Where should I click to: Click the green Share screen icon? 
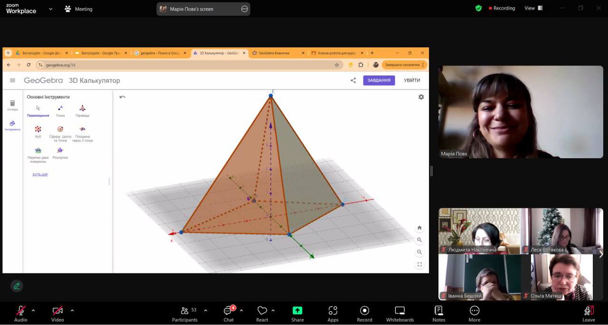point(297,311)
